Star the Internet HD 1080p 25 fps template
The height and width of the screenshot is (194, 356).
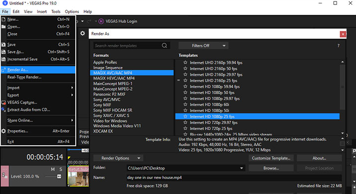click(185, 116)
